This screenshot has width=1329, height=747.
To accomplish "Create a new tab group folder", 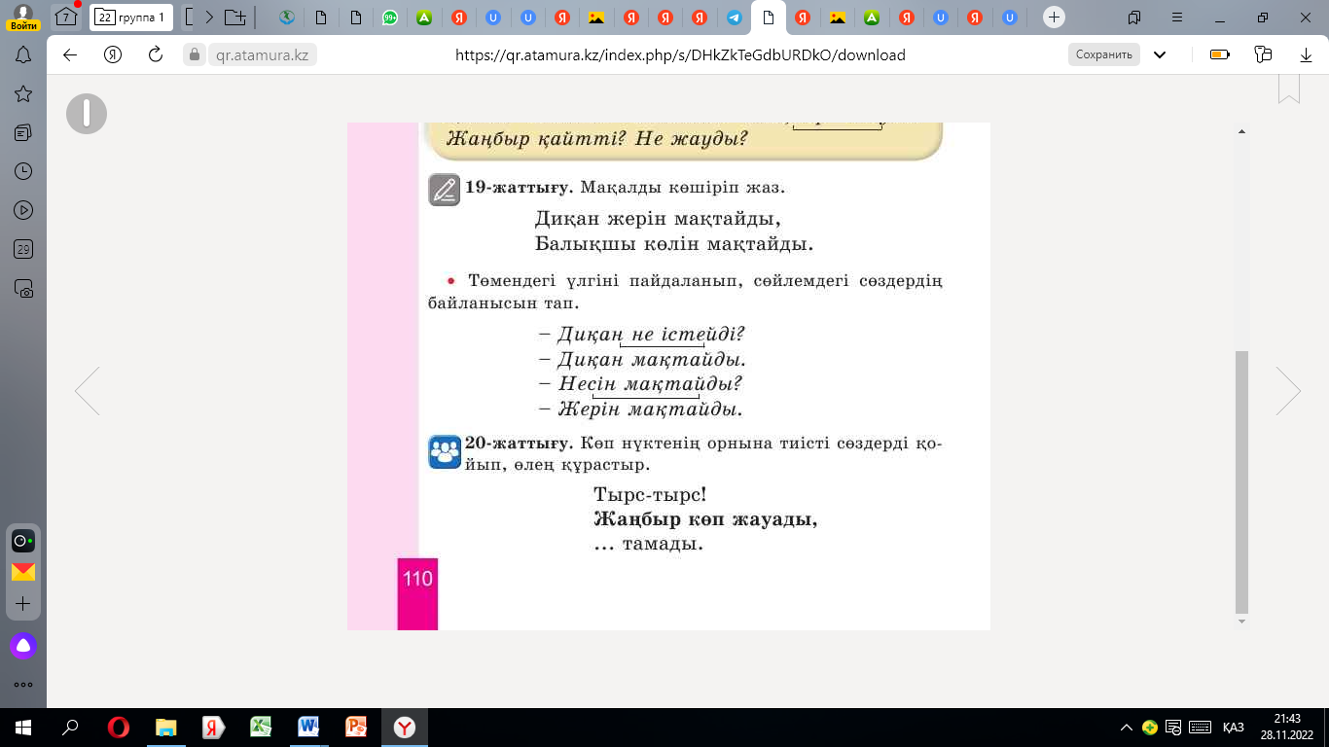I will click(234, 17).
